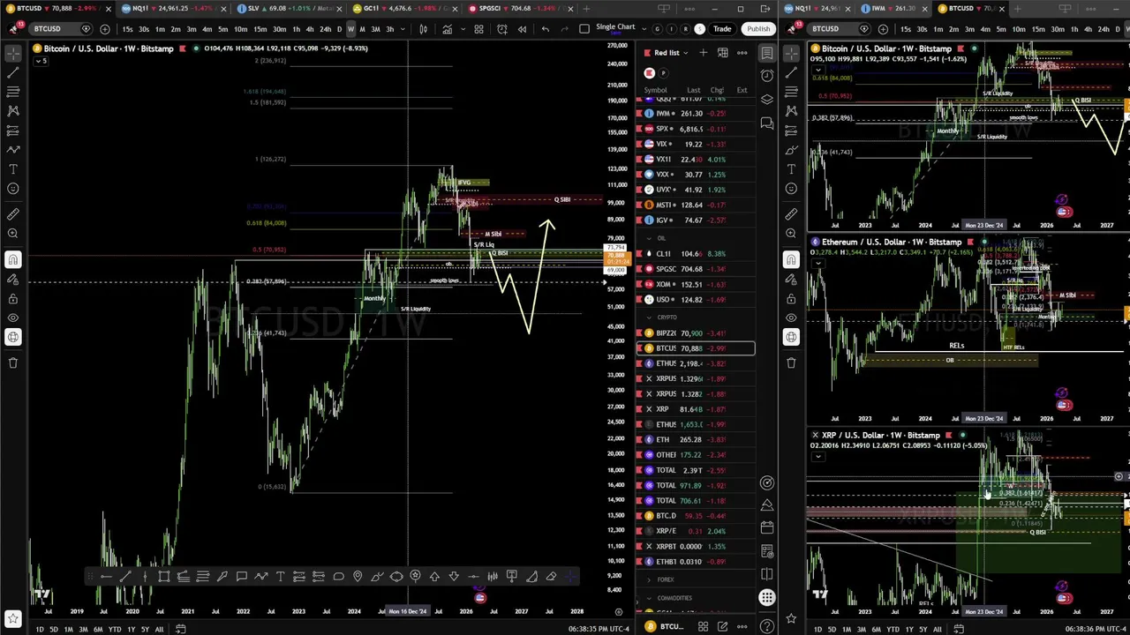
Task: Select the 15s timeframe
Action: (127, 29)
